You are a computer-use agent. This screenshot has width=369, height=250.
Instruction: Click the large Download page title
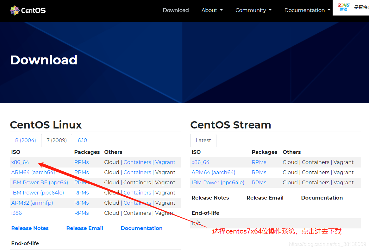pyautogui.click(x=44, y=60)
